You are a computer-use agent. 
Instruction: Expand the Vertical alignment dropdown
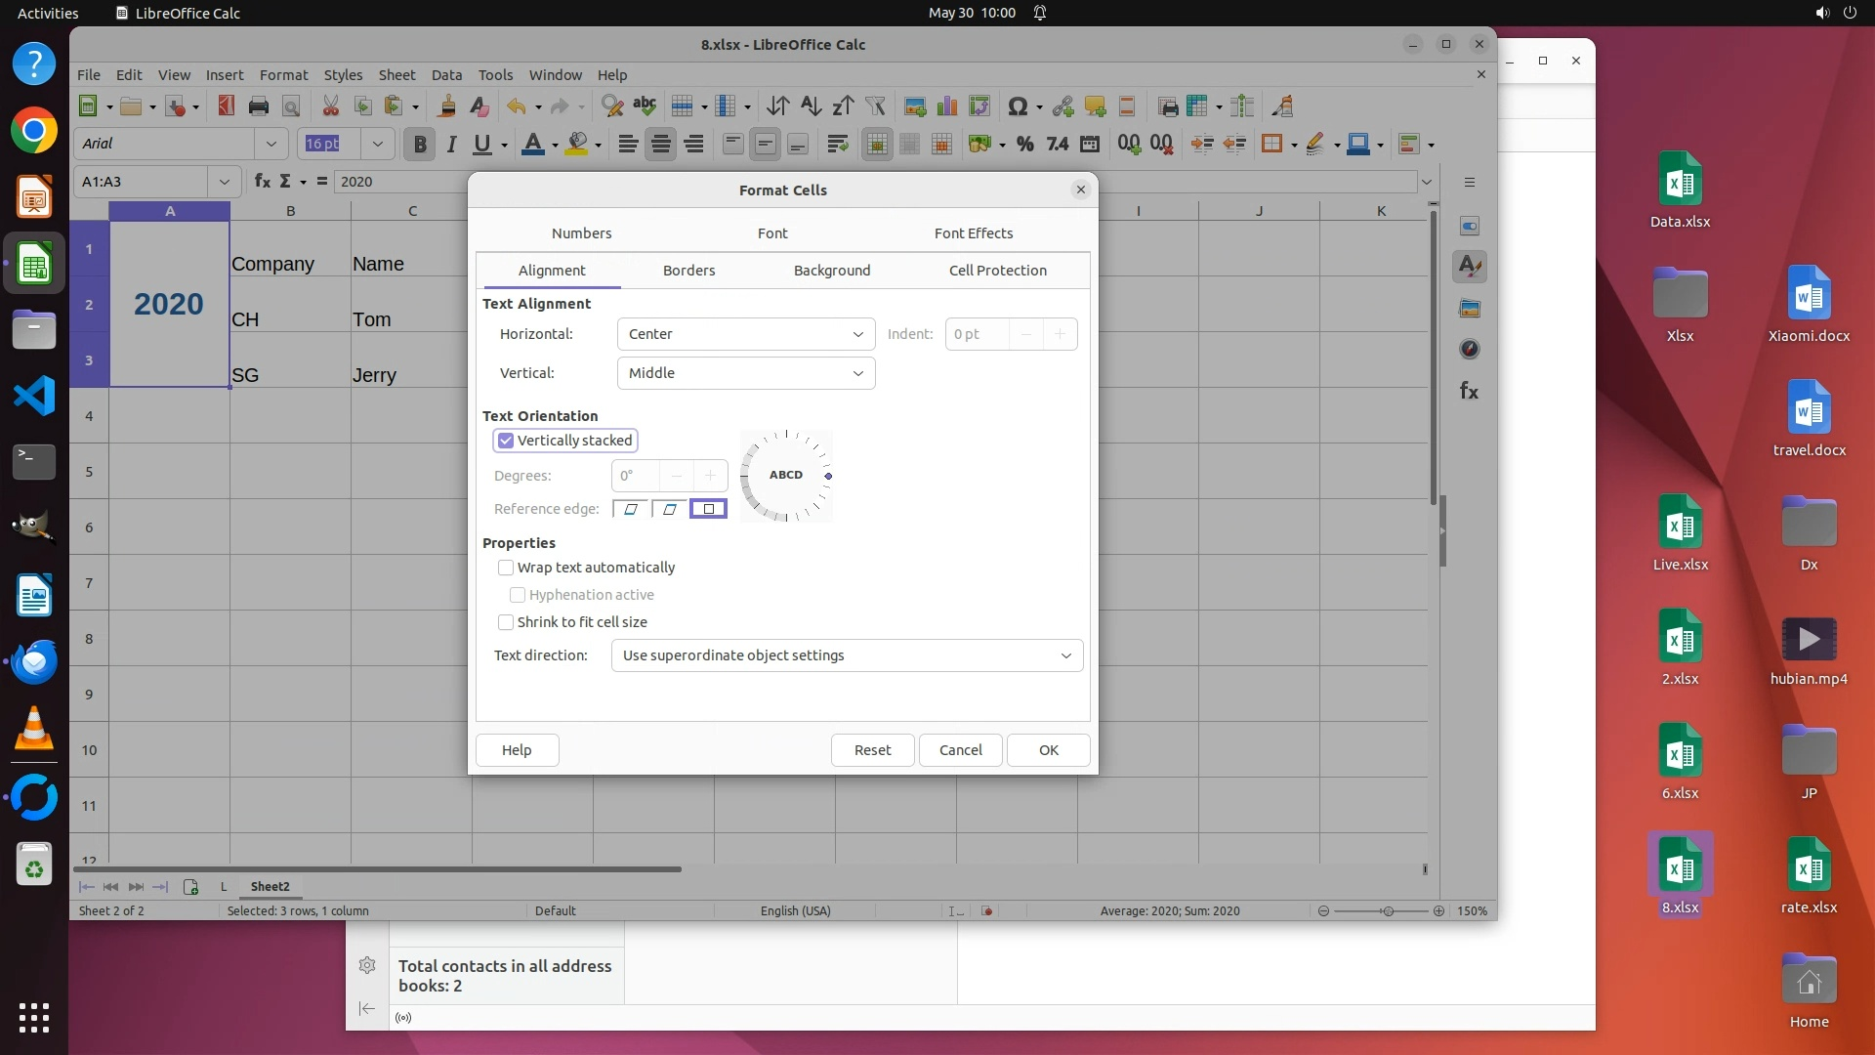click(x=746, y=373)
